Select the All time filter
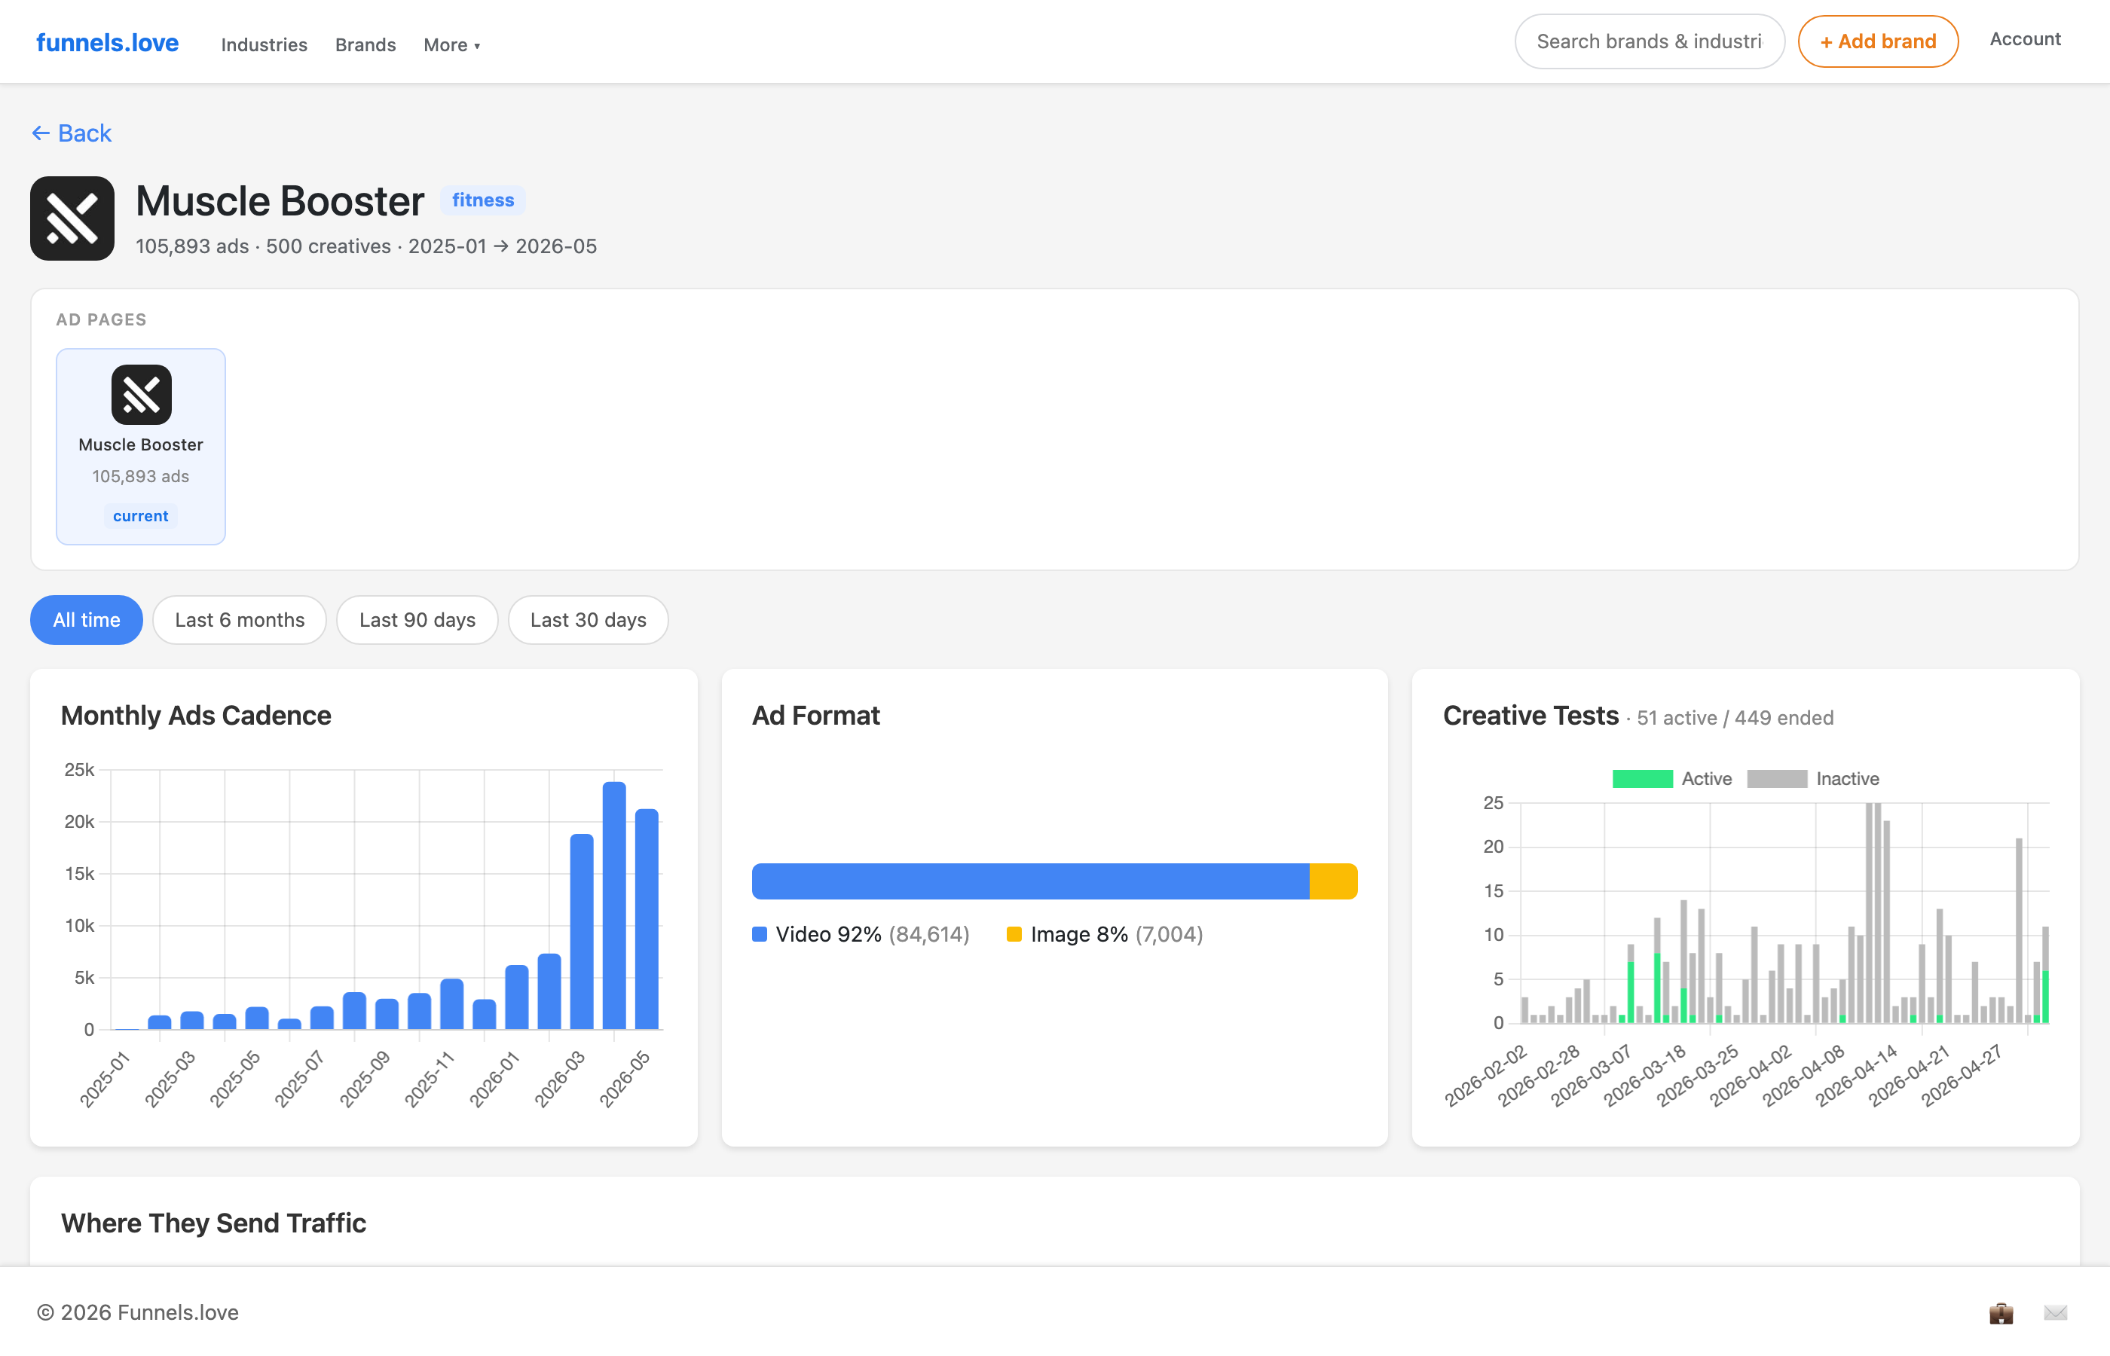 point(87,620)
